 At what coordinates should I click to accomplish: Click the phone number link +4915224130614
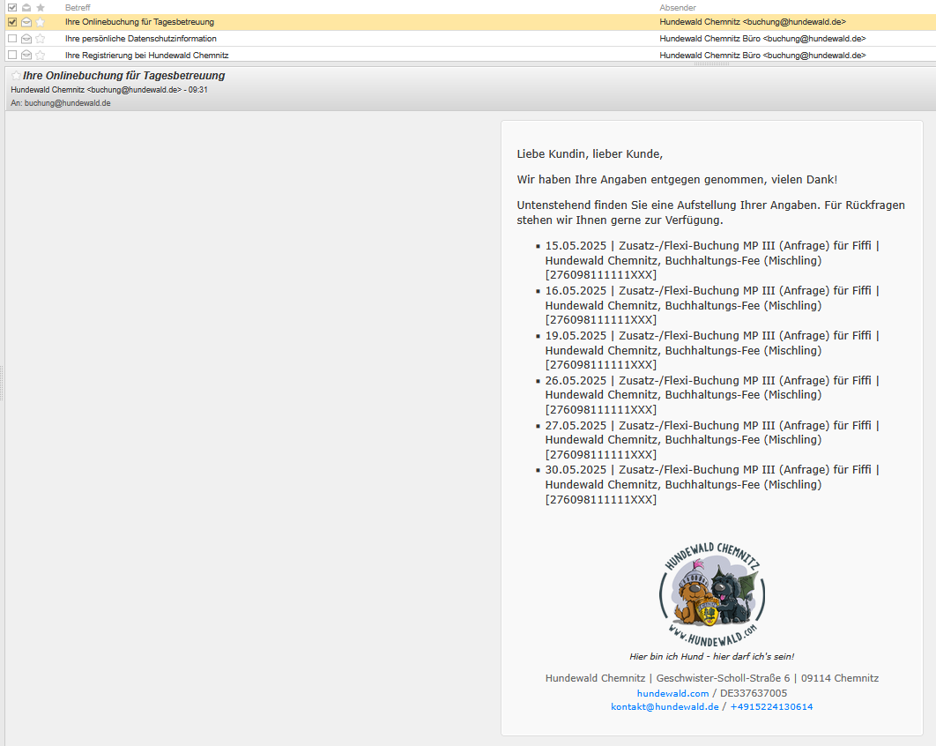[x=771, y=706]
